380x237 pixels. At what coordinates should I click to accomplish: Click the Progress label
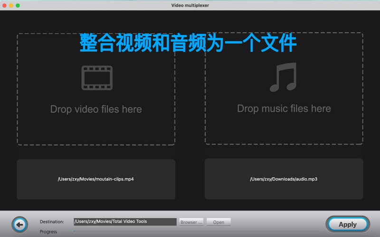pyautogui.click(x=48, y=232)
